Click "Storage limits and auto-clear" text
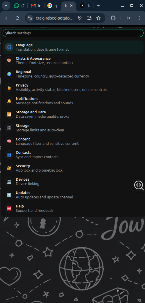This screenshot has width=145, height=303. point(40,130)
